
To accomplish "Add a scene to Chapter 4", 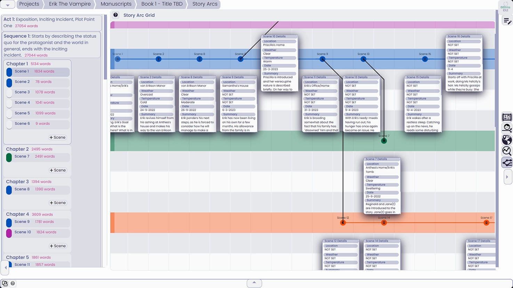I will [x=57, y=246].
